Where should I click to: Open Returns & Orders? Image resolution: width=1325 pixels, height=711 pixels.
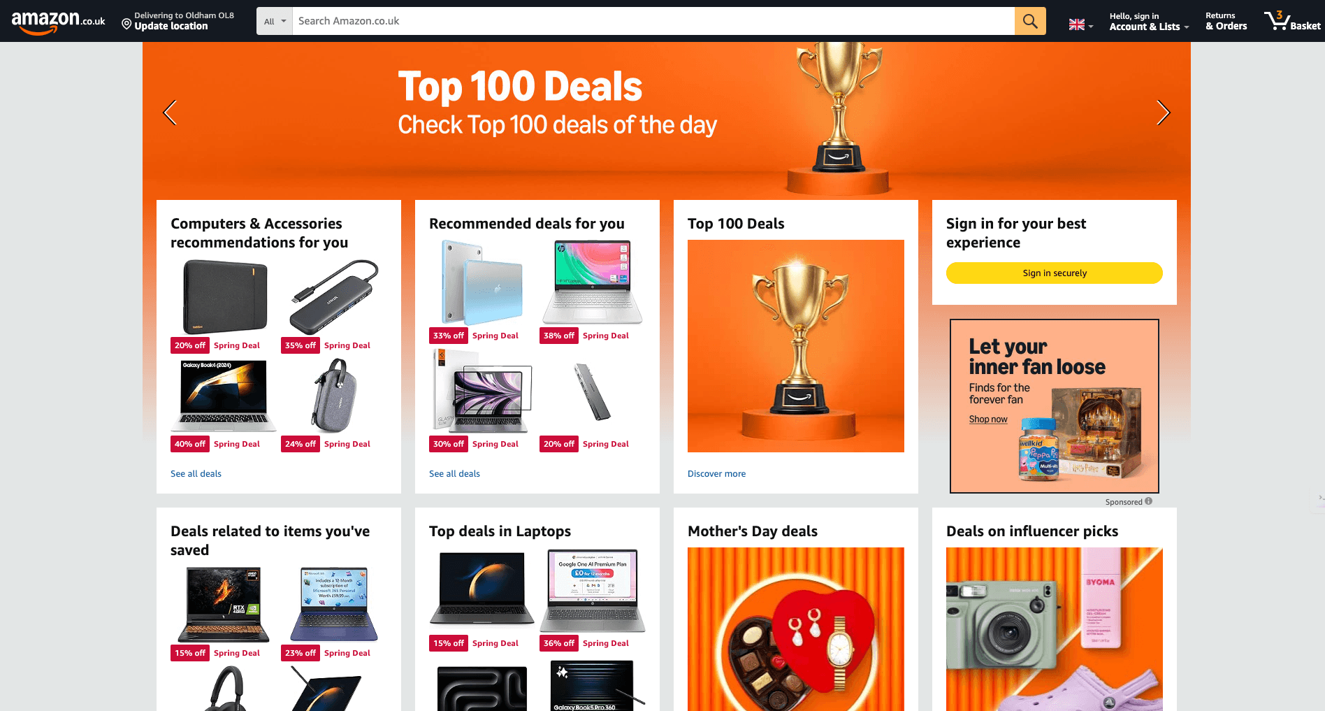pos(1226,21)
